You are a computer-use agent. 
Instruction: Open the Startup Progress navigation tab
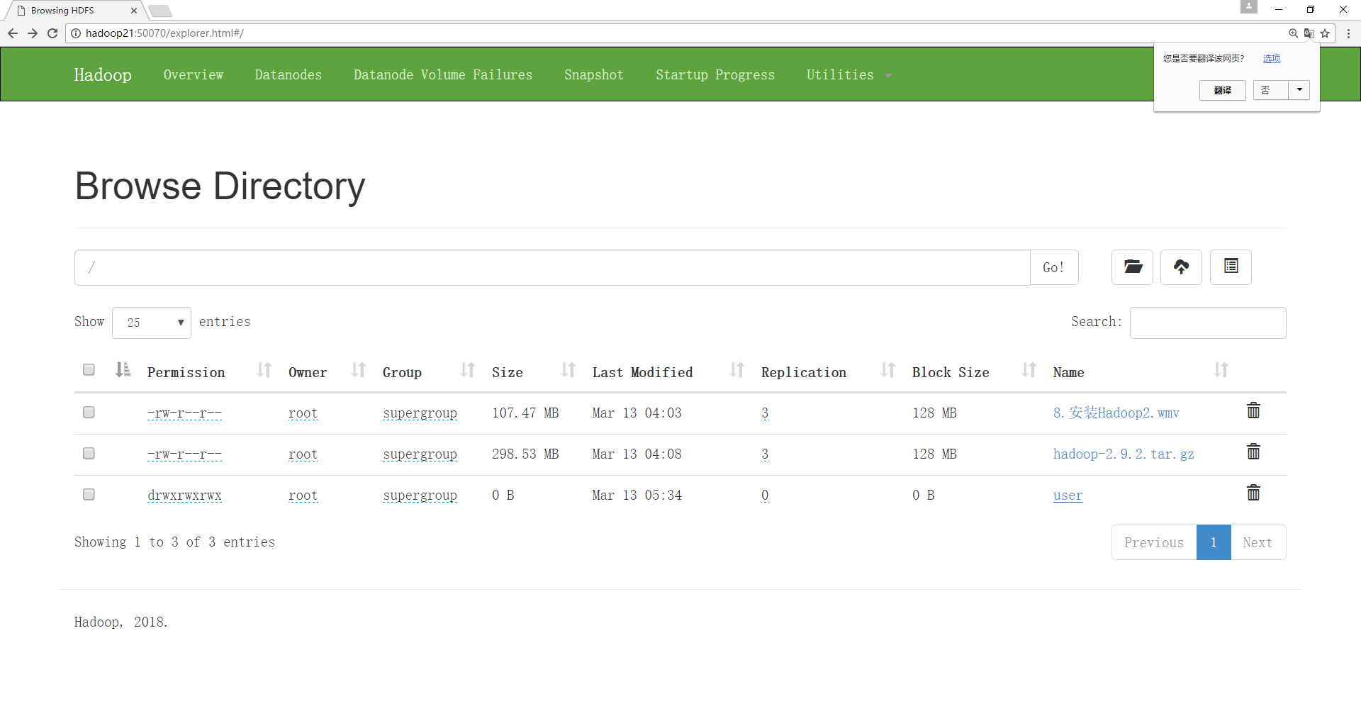tap(715, 75)
